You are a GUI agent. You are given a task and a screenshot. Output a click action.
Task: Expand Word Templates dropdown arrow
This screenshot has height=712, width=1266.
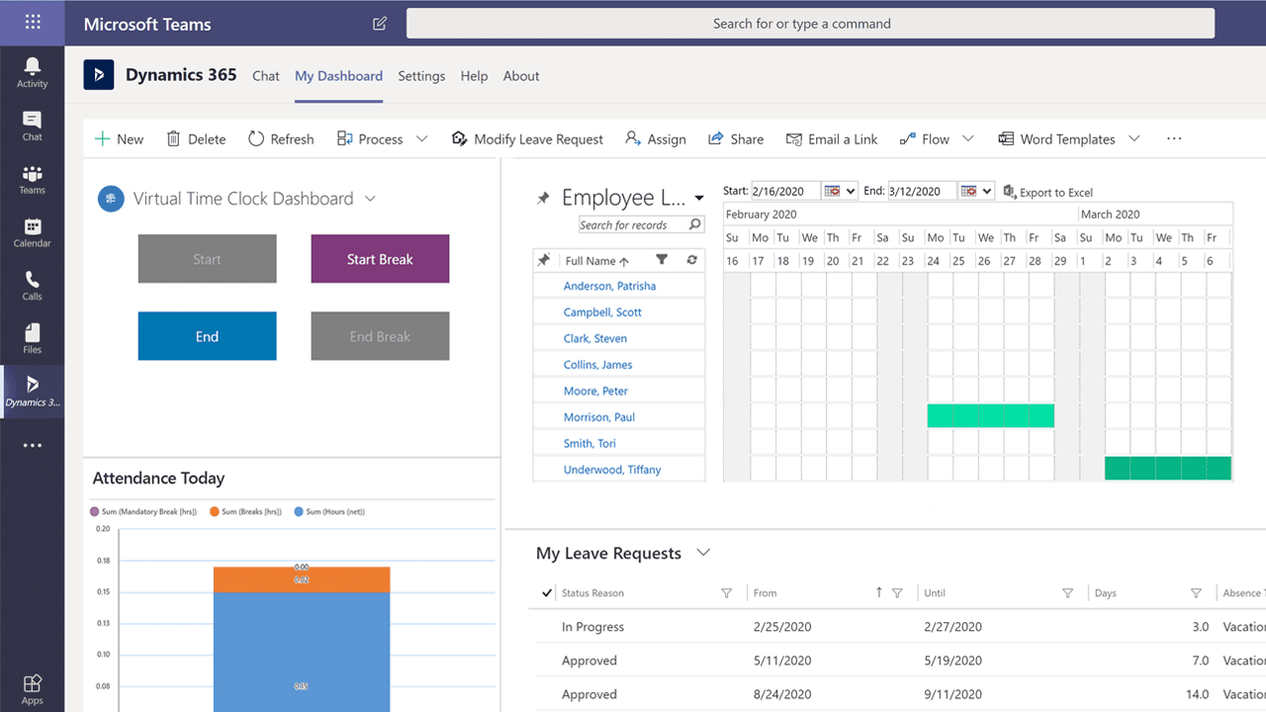point(1134,139)
